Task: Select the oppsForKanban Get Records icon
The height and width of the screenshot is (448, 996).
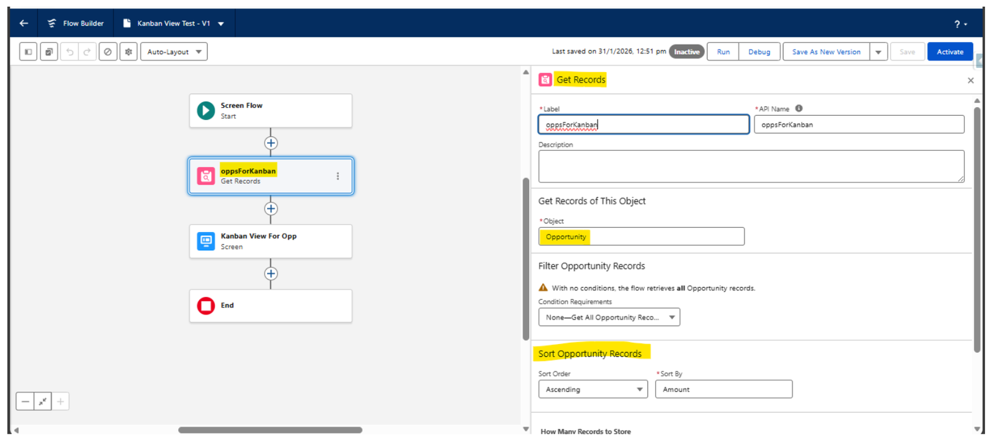Action: (x=206, y=176)
